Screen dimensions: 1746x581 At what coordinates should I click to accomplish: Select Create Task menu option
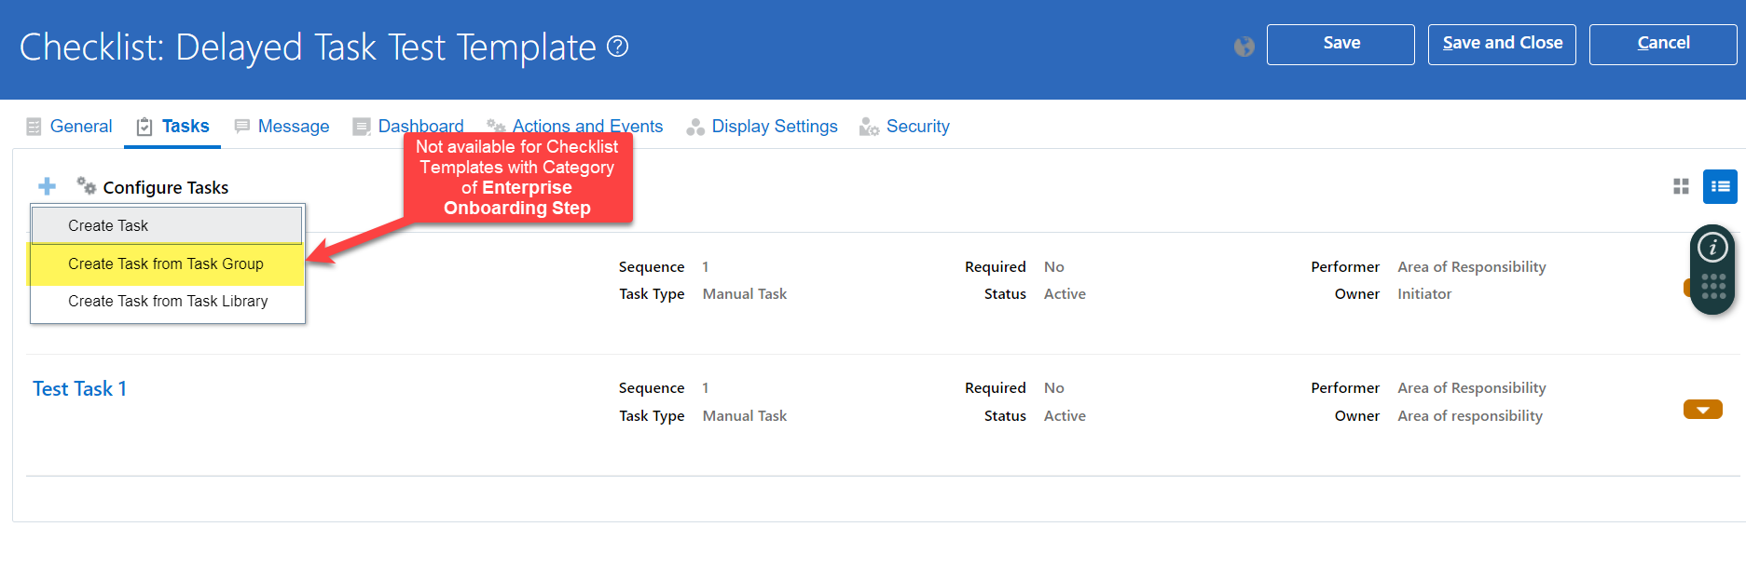click(x=167, y=225)
